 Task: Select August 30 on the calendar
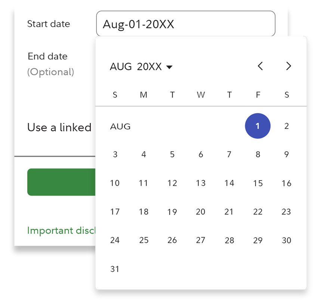tap(286, 240)
